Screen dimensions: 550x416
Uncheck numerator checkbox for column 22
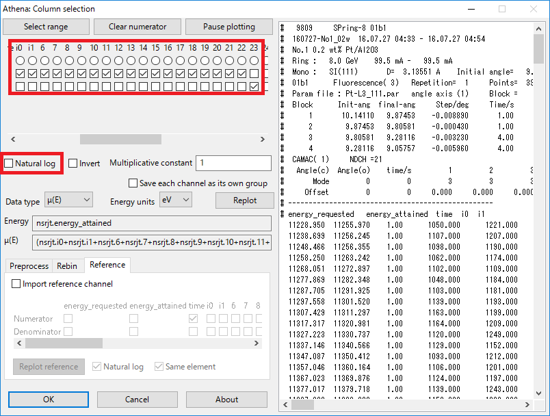[241, 74]
